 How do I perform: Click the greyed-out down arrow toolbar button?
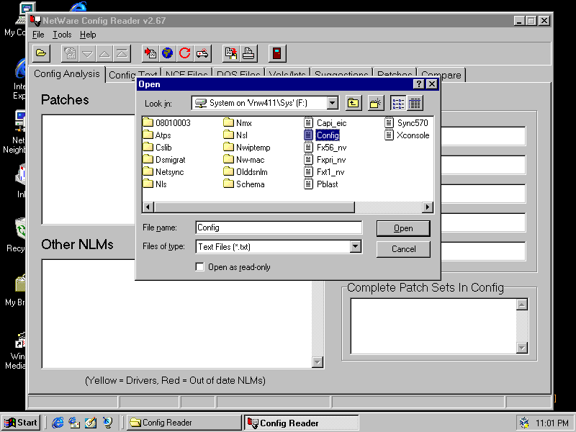point(87,53)
